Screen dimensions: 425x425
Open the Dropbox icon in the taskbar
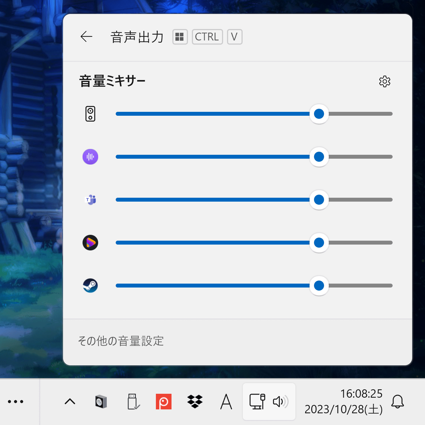[195, 402]
